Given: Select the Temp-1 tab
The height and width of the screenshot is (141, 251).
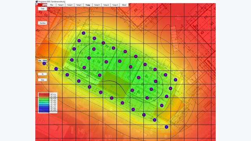Looking at the screenshot, I should [x=79, y=5].
